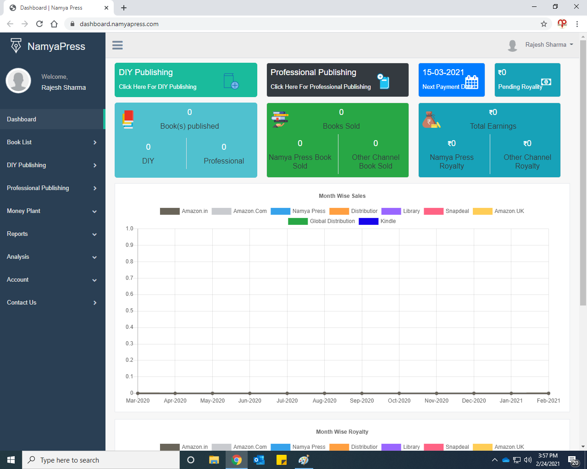Image resolution: width=587 pixels, height=469 pixels.
Task: Click the Windows taskbar search box
Action: point(100,460)
